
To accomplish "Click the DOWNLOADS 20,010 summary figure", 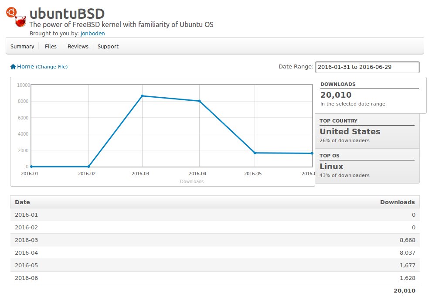I will tap(336, 95).
